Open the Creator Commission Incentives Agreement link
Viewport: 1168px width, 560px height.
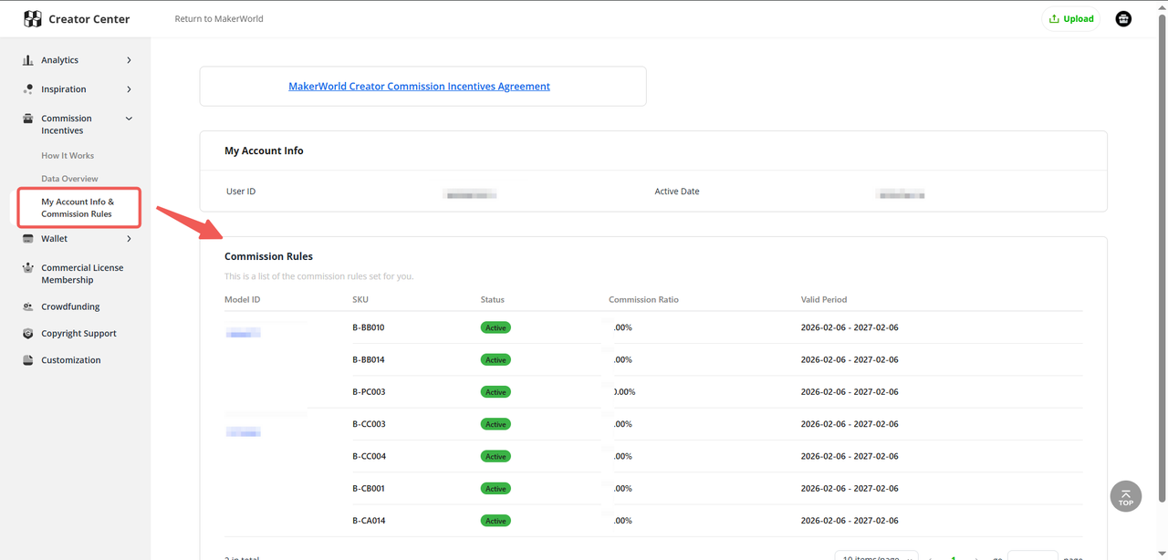(419, 87)
